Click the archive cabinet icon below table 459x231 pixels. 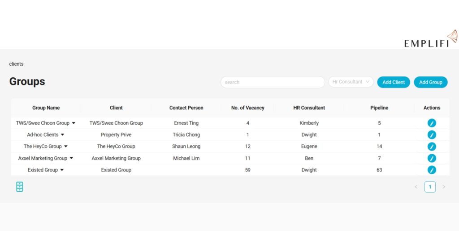click(19, 187)
